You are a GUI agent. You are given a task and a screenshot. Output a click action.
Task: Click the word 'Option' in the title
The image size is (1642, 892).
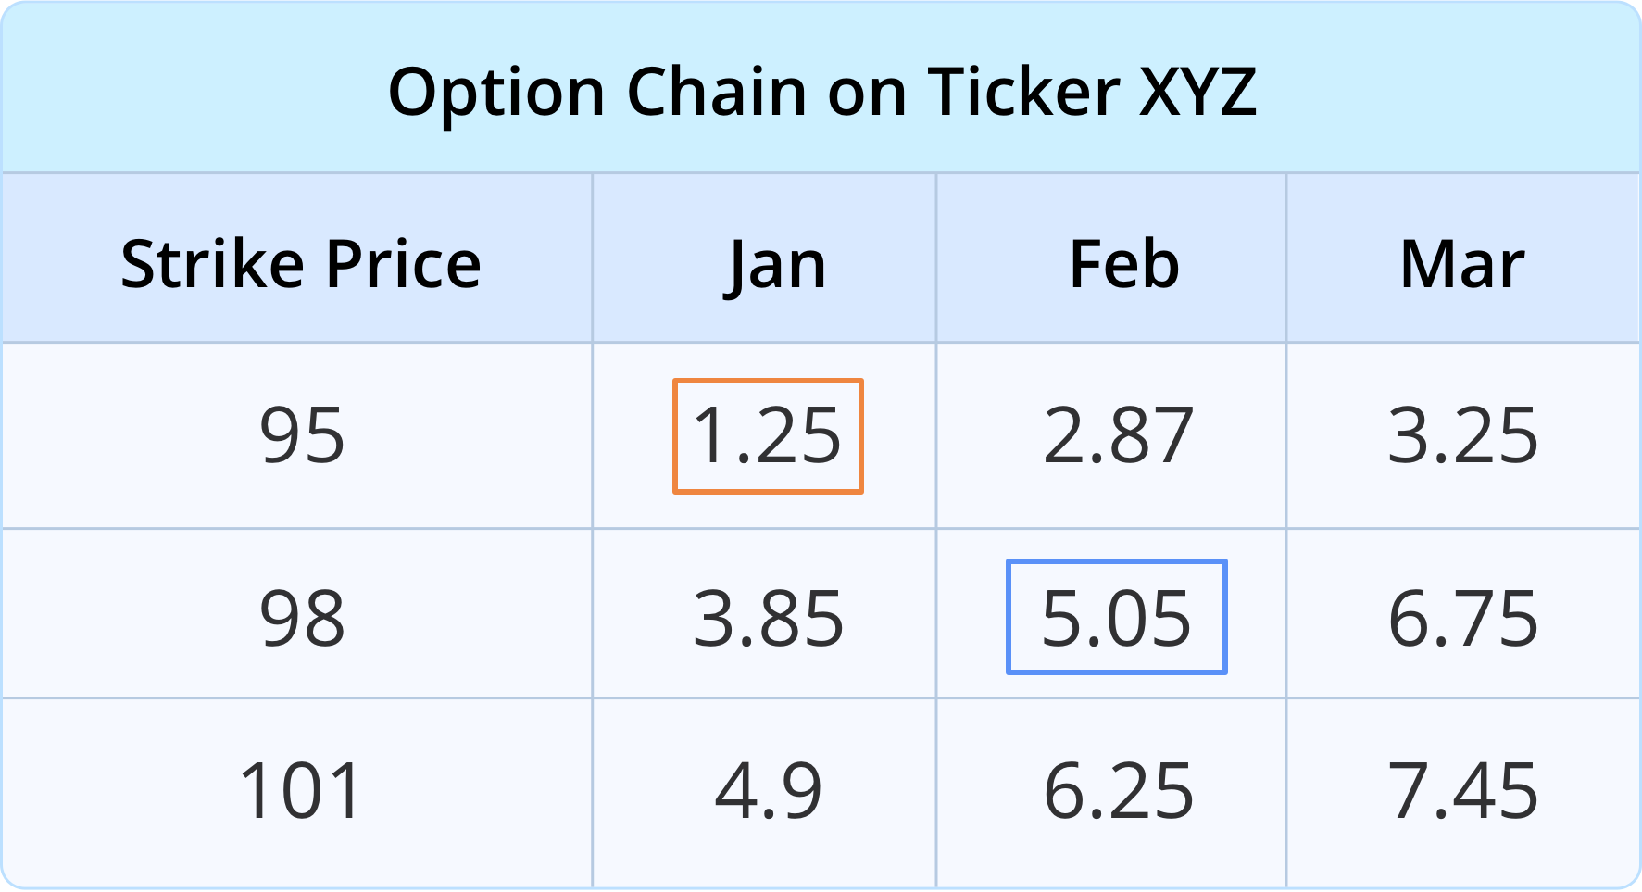tap(495, 92)
